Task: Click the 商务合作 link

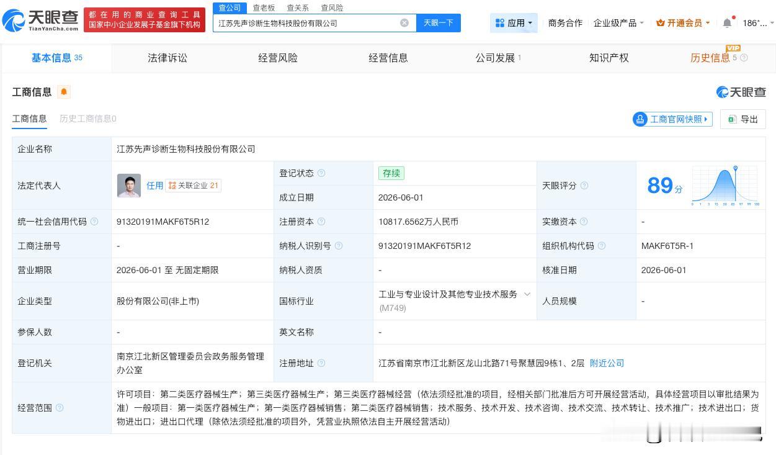Action: [565, 23]
